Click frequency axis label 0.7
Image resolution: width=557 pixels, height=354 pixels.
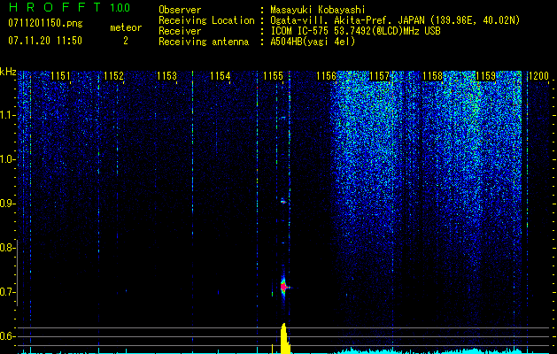(6, 292)
